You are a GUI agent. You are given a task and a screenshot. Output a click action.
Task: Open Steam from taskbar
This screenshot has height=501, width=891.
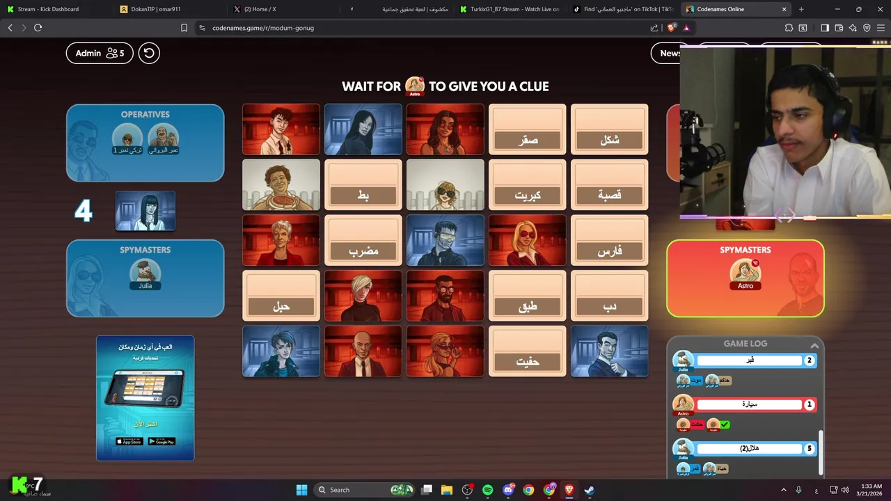[x=590, y=490]
